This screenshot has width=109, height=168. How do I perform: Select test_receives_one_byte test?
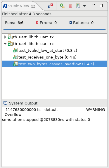[47, 57]
